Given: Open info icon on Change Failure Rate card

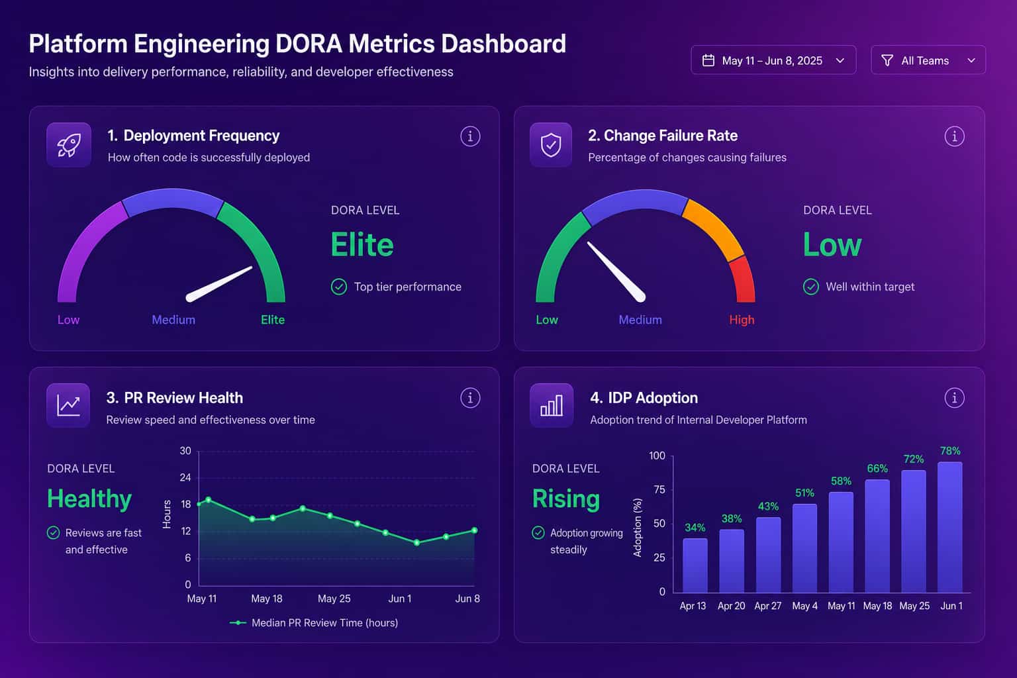Looking at the screenshot, I should pos(954,136).
